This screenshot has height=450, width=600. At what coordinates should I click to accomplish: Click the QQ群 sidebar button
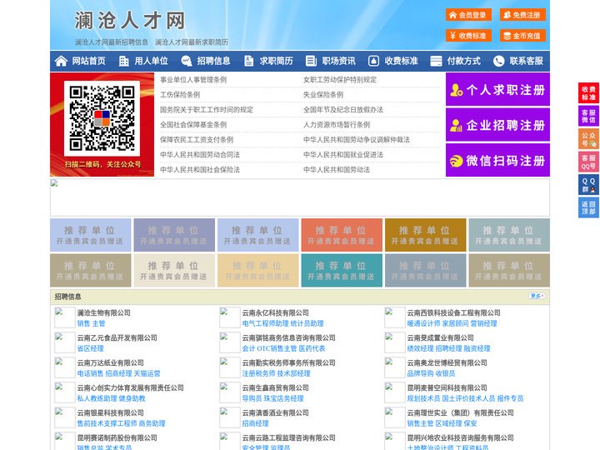(588, 185)
